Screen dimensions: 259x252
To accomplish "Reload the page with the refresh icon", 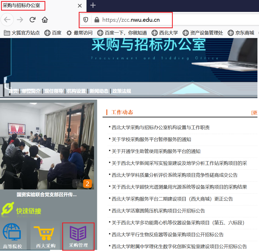I will (32, 20).
